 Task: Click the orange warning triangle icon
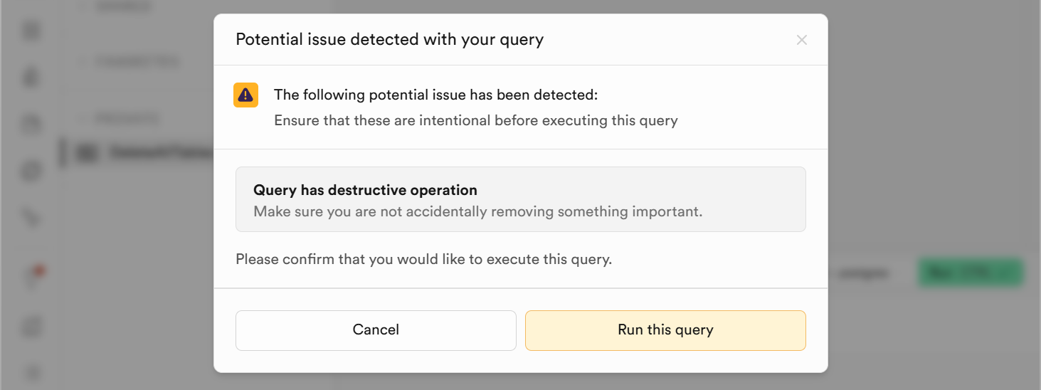pos(245,95)
